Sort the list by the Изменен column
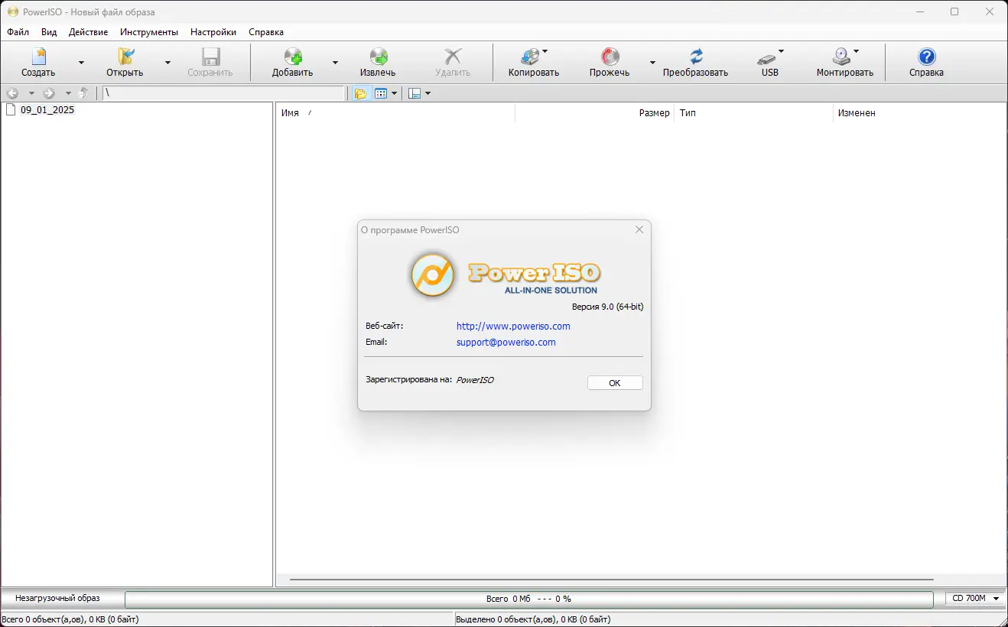Viewport: 1008px width, 627px height. coord(919,113)
